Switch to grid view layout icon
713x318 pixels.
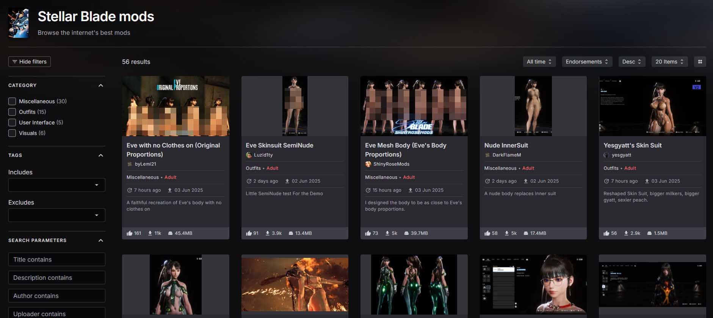[x=700, y=62]
